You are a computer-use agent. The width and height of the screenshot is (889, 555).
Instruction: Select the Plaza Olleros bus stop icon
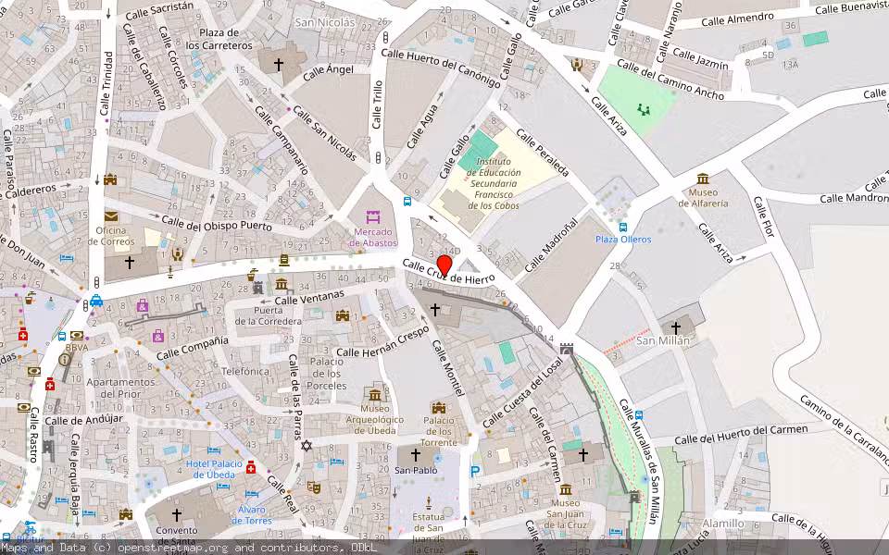pyautogui.click(x=623, y=228)
